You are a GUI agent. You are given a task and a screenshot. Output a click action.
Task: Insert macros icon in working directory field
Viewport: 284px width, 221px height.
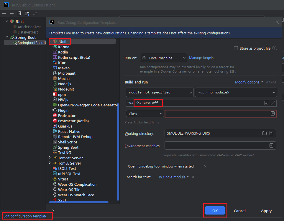(271, 133)
